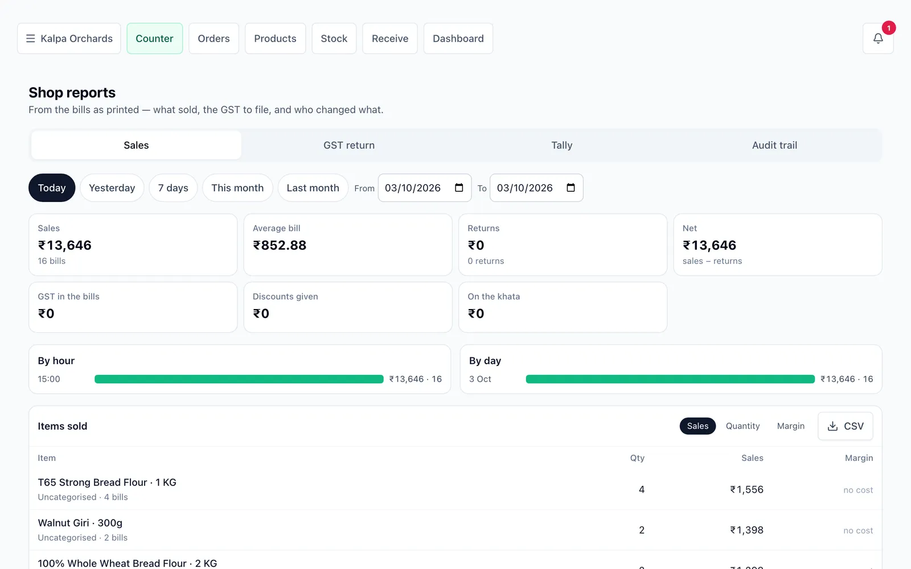Select the T65 Strong Bread Flour row
This screenshot has height=569, width=911.
[455, 489]
